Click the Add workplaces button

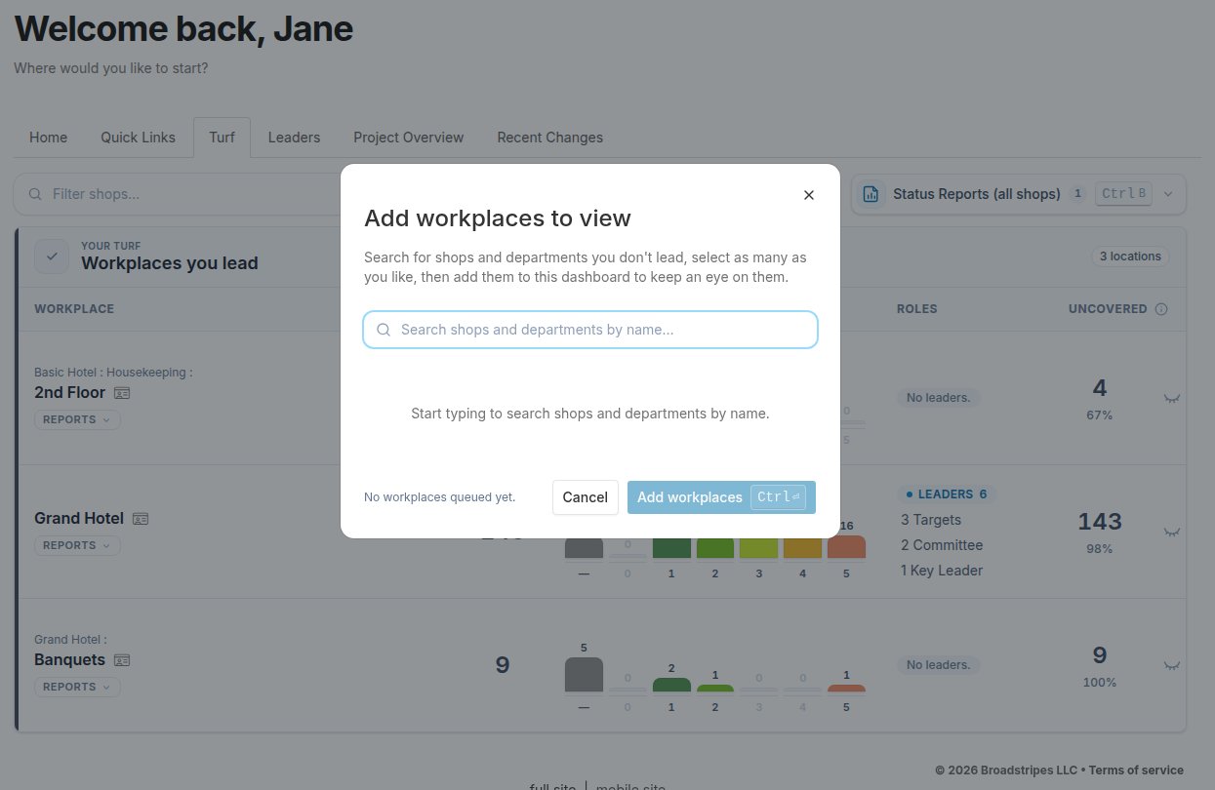click(721, 497)
